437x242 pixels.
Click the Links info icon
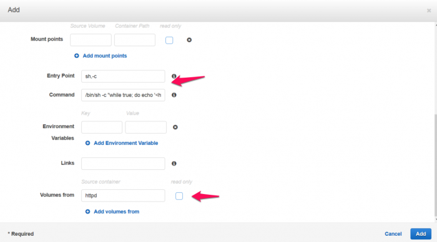174,164
